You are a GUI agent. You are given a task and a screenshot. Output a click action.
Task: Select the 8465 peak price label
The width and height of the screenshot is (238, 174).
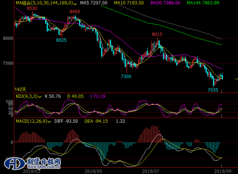75,12
